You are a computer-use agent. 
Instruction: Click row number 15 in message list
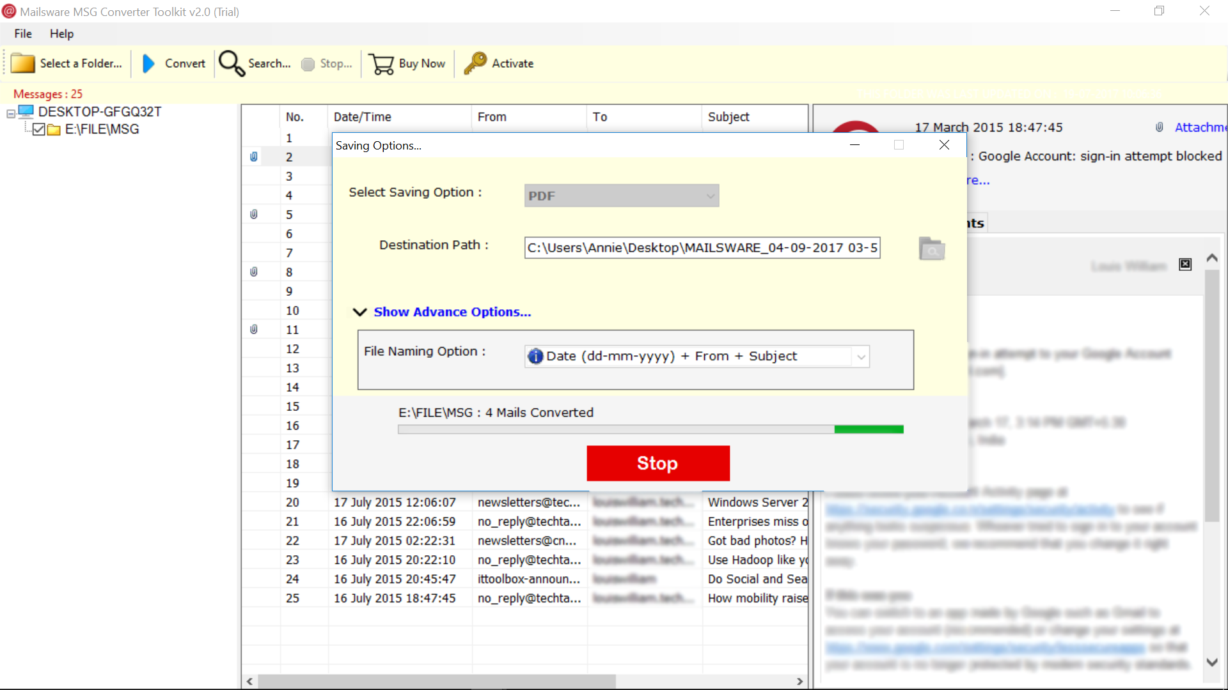pos(292,406)
